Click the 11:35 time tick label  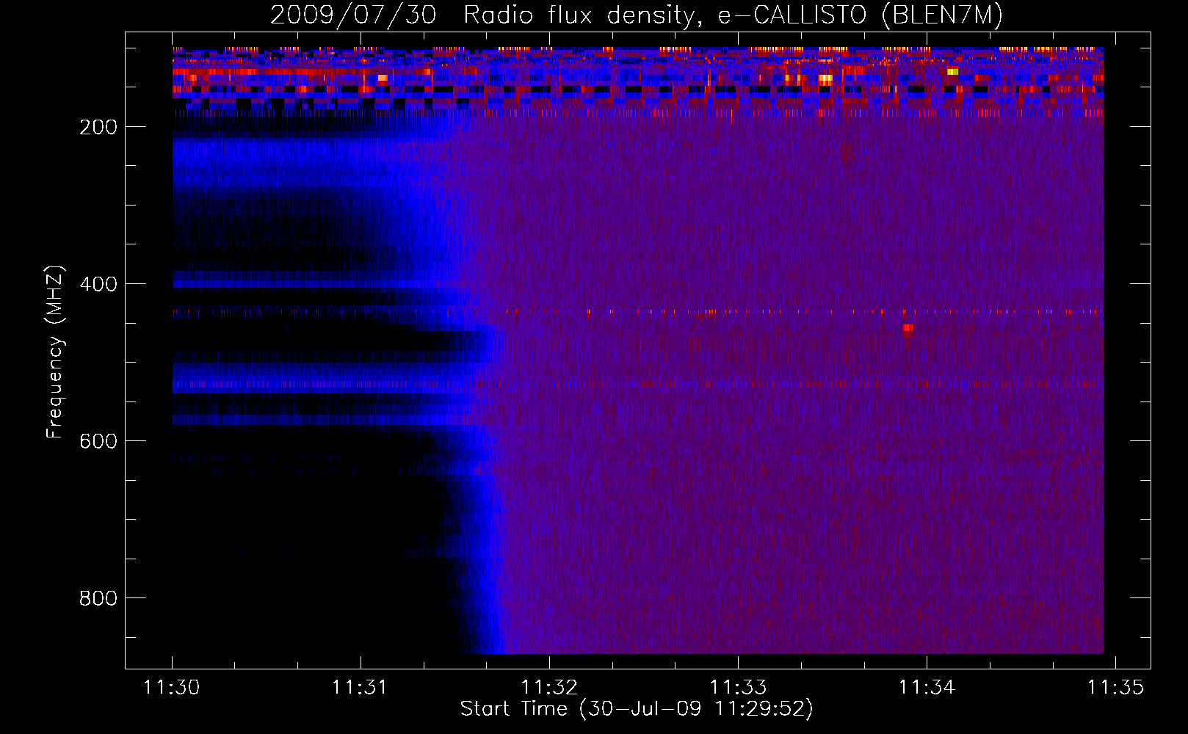pos(1115,687)
